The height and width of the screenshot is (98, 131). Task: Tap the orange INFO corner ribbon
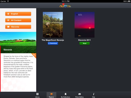click(x=34, y=55)
